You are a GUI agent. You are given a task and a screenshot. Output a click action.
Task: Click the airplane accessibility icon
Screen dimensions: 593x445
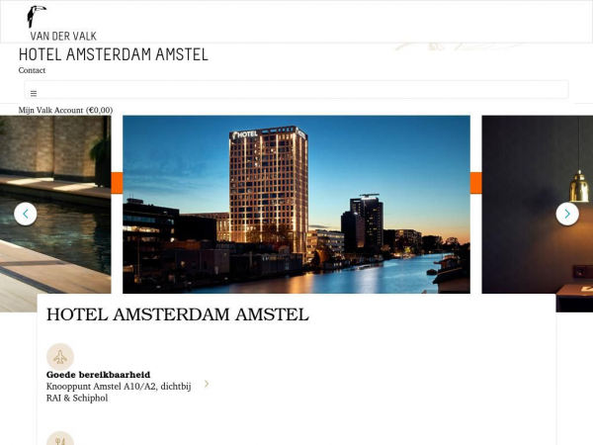click(x=60, y=356)
